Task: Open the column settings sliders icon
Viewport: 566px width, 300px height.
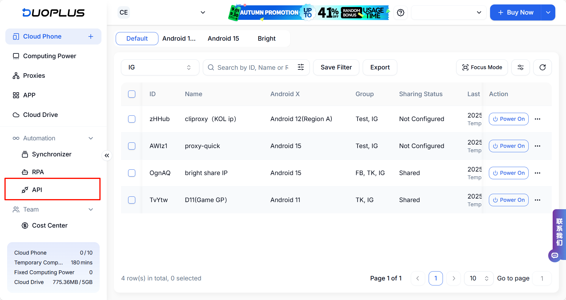Action: [x=520, y=67]
